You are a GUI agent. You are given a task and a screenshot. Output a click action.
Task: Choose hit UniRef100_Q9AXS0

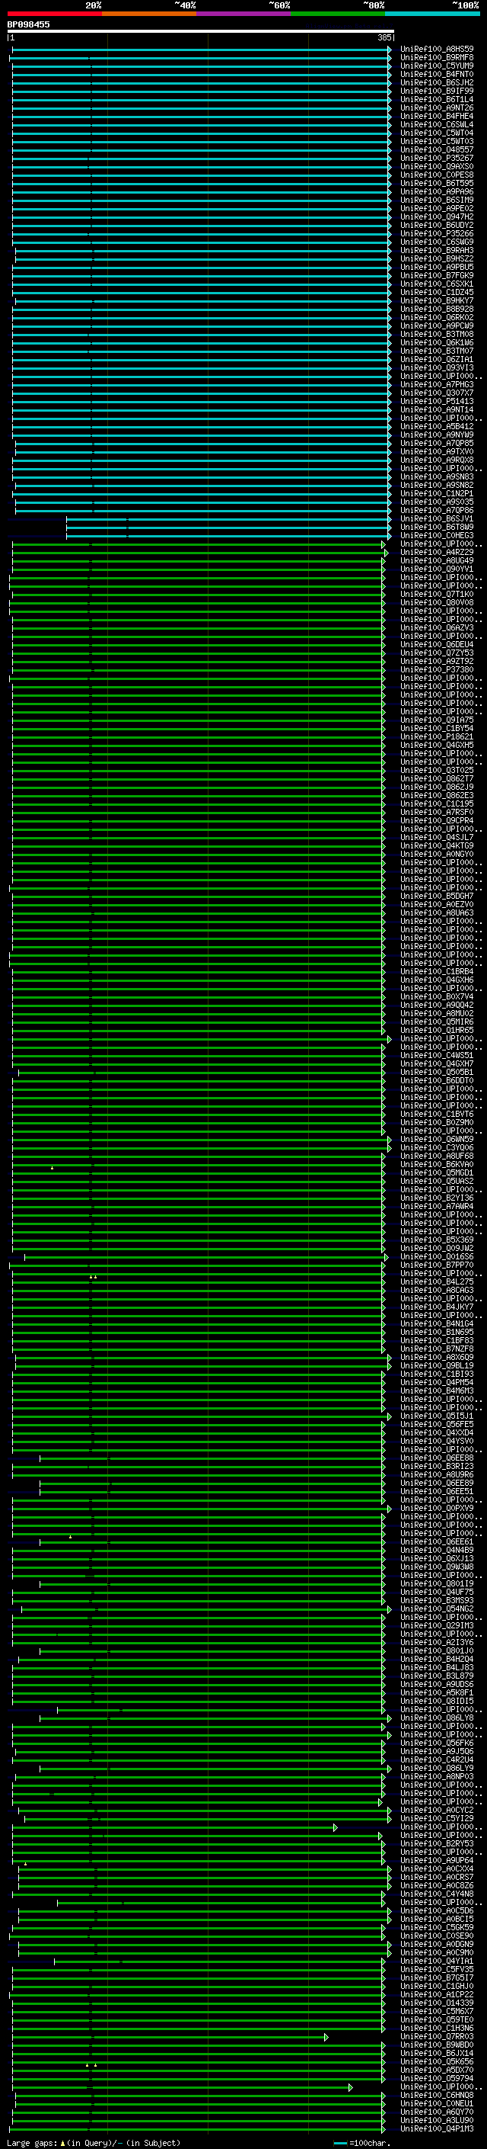point(437,166)
